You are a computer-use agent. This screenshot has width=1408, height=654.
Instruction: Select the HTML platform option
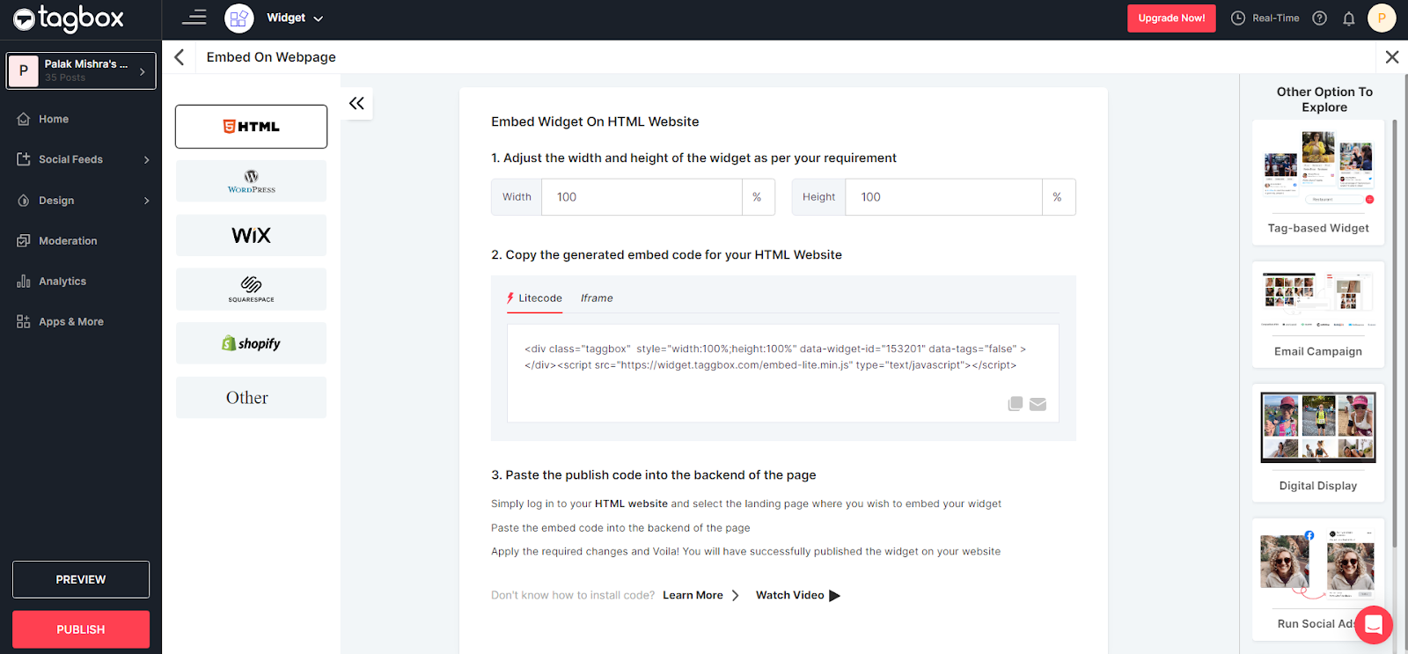[251, 127]
